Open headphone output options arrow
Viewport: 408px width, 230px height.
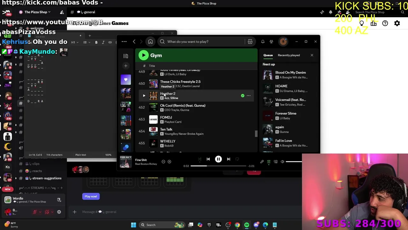pos(52,212)
